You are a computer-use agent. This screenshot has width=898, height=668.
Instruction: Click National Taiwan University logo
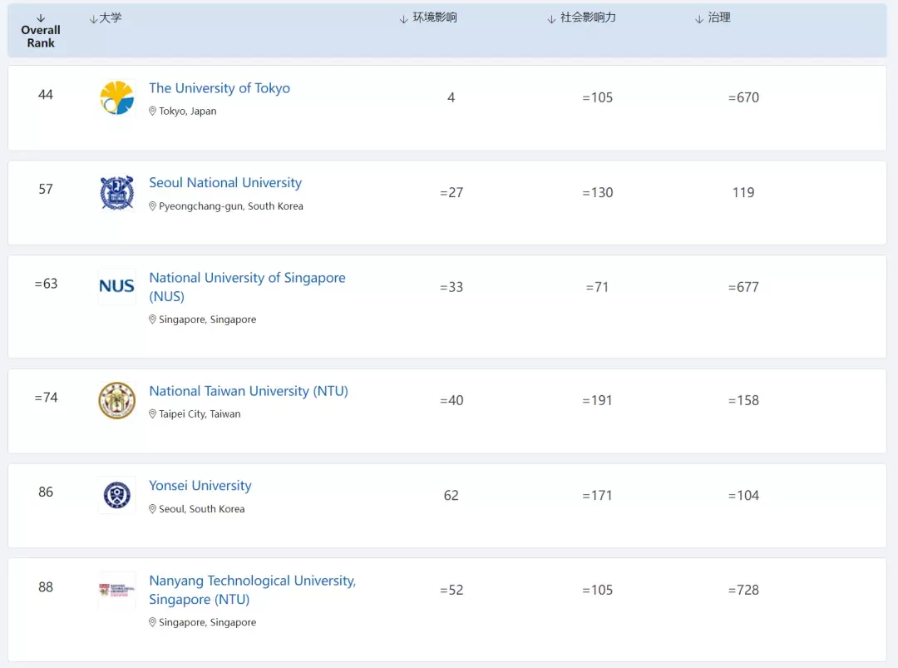(x=117, y=400)
